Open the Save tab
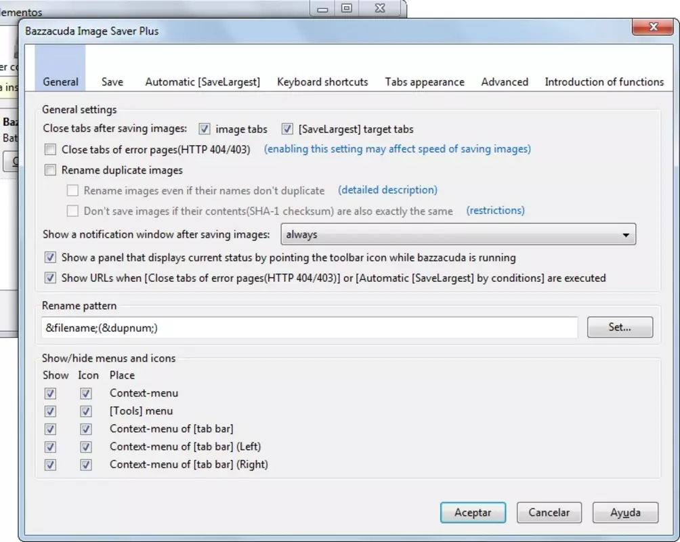Screen dimensions: 680x542 click(112, 82)
